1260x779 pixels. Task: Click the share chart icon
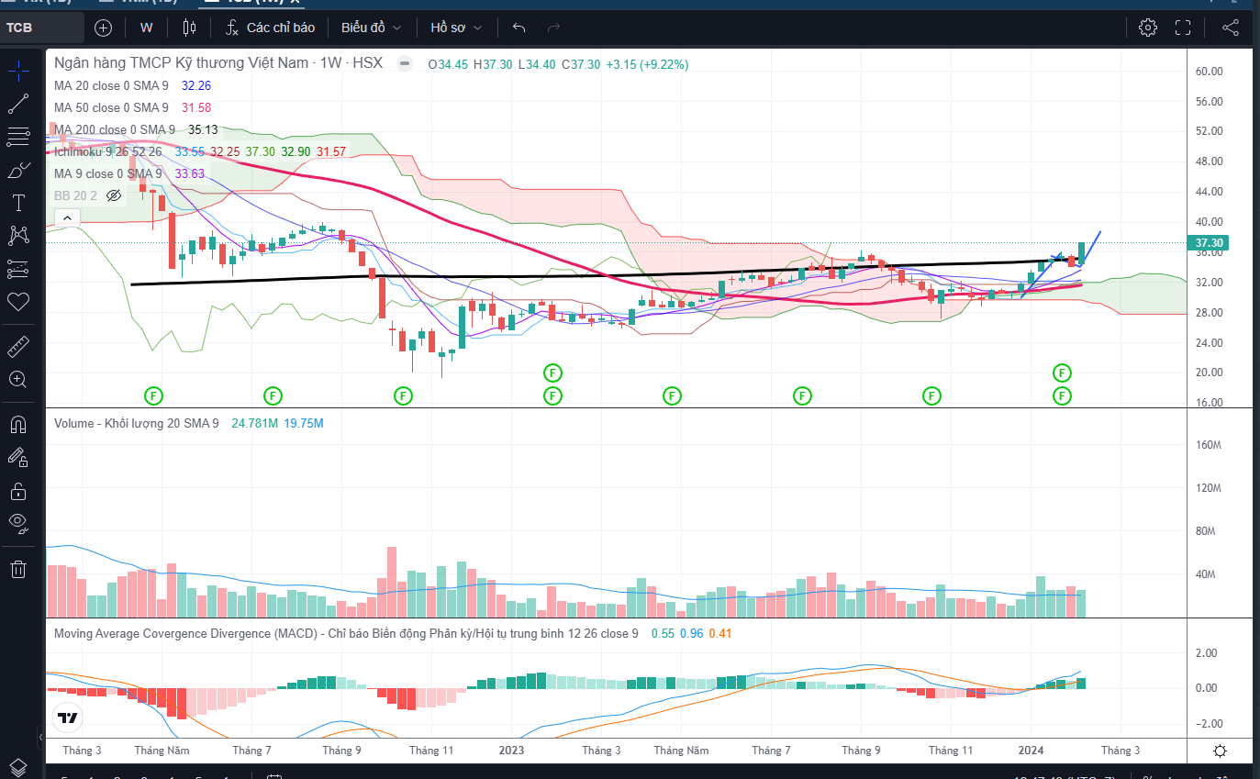click(1231, 28)
